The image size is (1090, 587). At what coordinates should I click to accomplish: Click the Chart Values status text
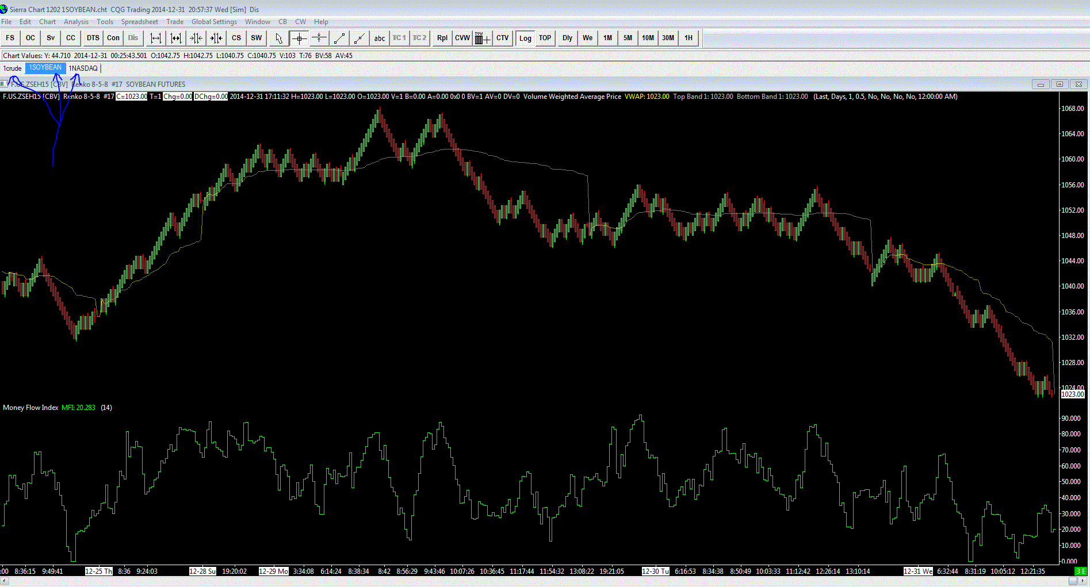[x=178, y=56]
